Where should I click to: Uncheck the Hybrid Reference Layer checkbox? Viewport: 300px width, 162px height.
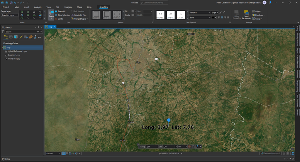tap(6, 51)
